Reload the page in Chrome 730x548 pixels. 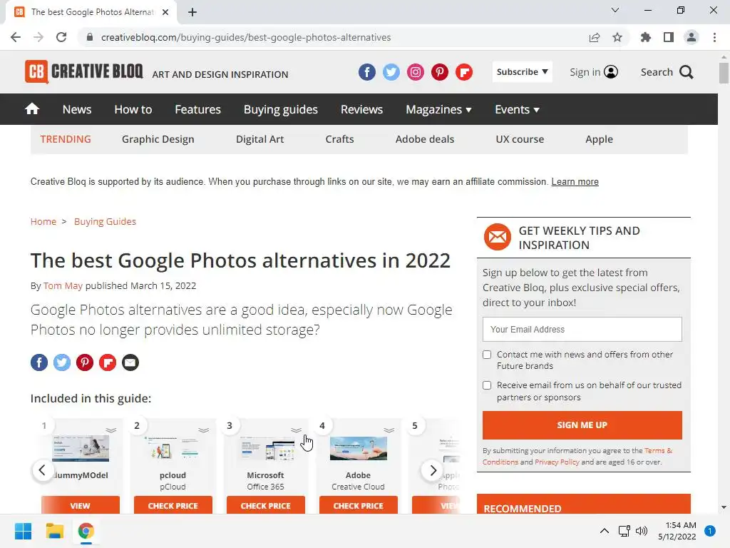point(61,37)
